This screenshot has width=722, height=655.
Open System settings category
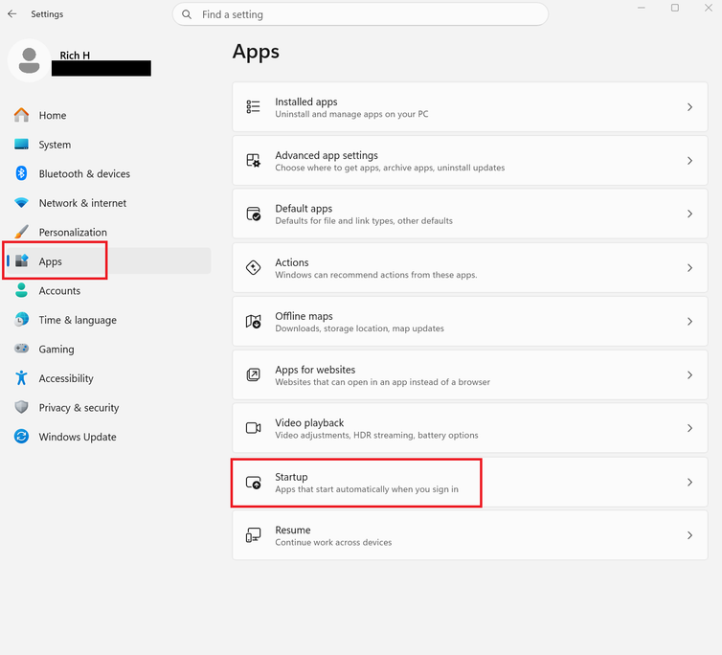coord(55,145)
